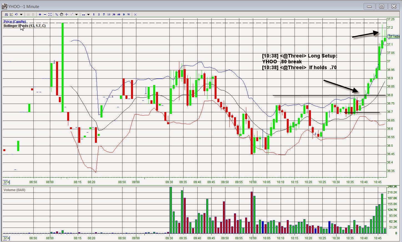Viewport: 402px width, 242px height.
Task: Close the YHOO chart window
Action: tap(394, 6)
